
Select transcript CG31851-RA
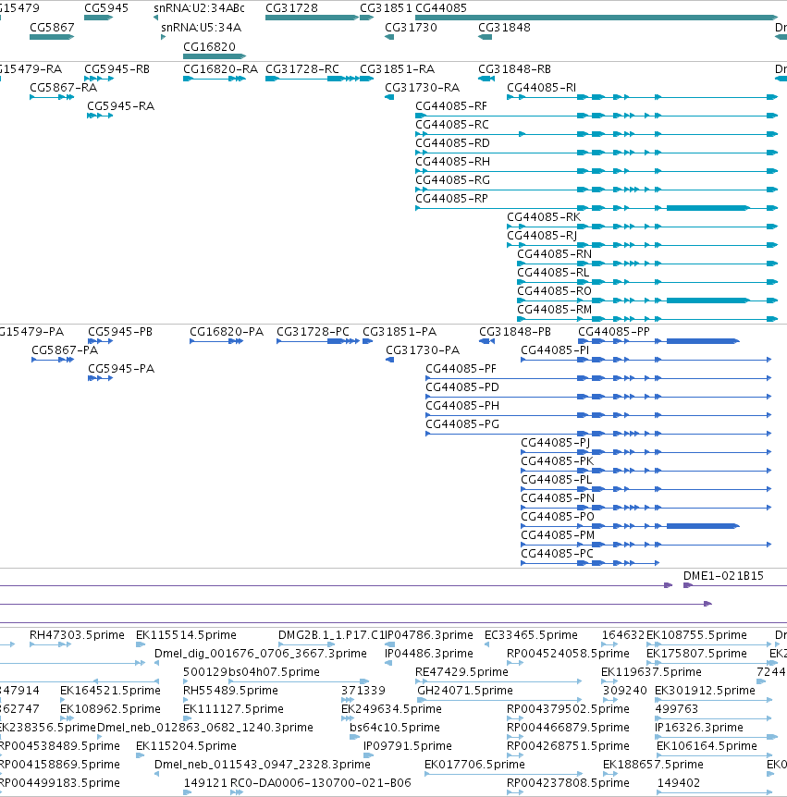pos(366,79)
